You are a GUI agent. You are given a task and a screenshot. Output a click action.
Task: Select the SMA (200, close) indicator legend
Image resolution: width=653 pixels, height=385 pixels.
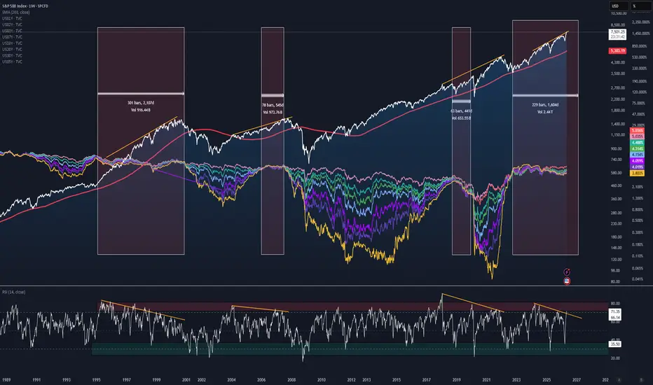click(16, 13)
